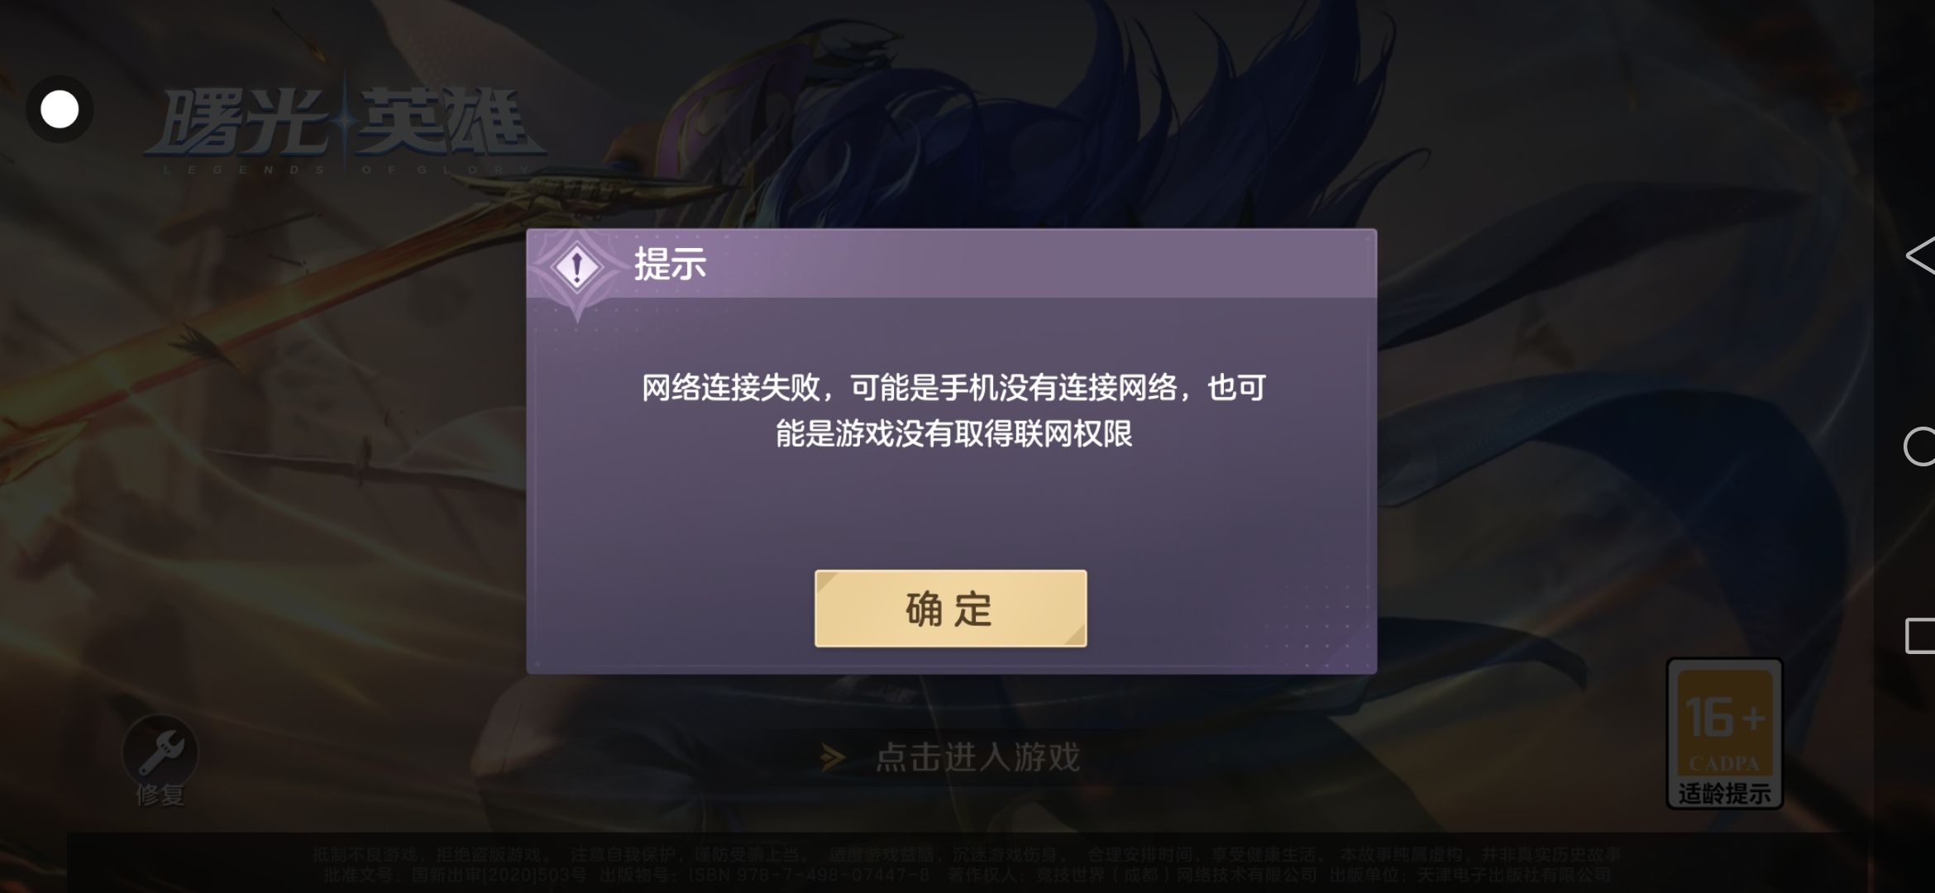Tap the Android back triangle button
Viewport: 1935px width, 893px height.
(x=1918, y=256)
